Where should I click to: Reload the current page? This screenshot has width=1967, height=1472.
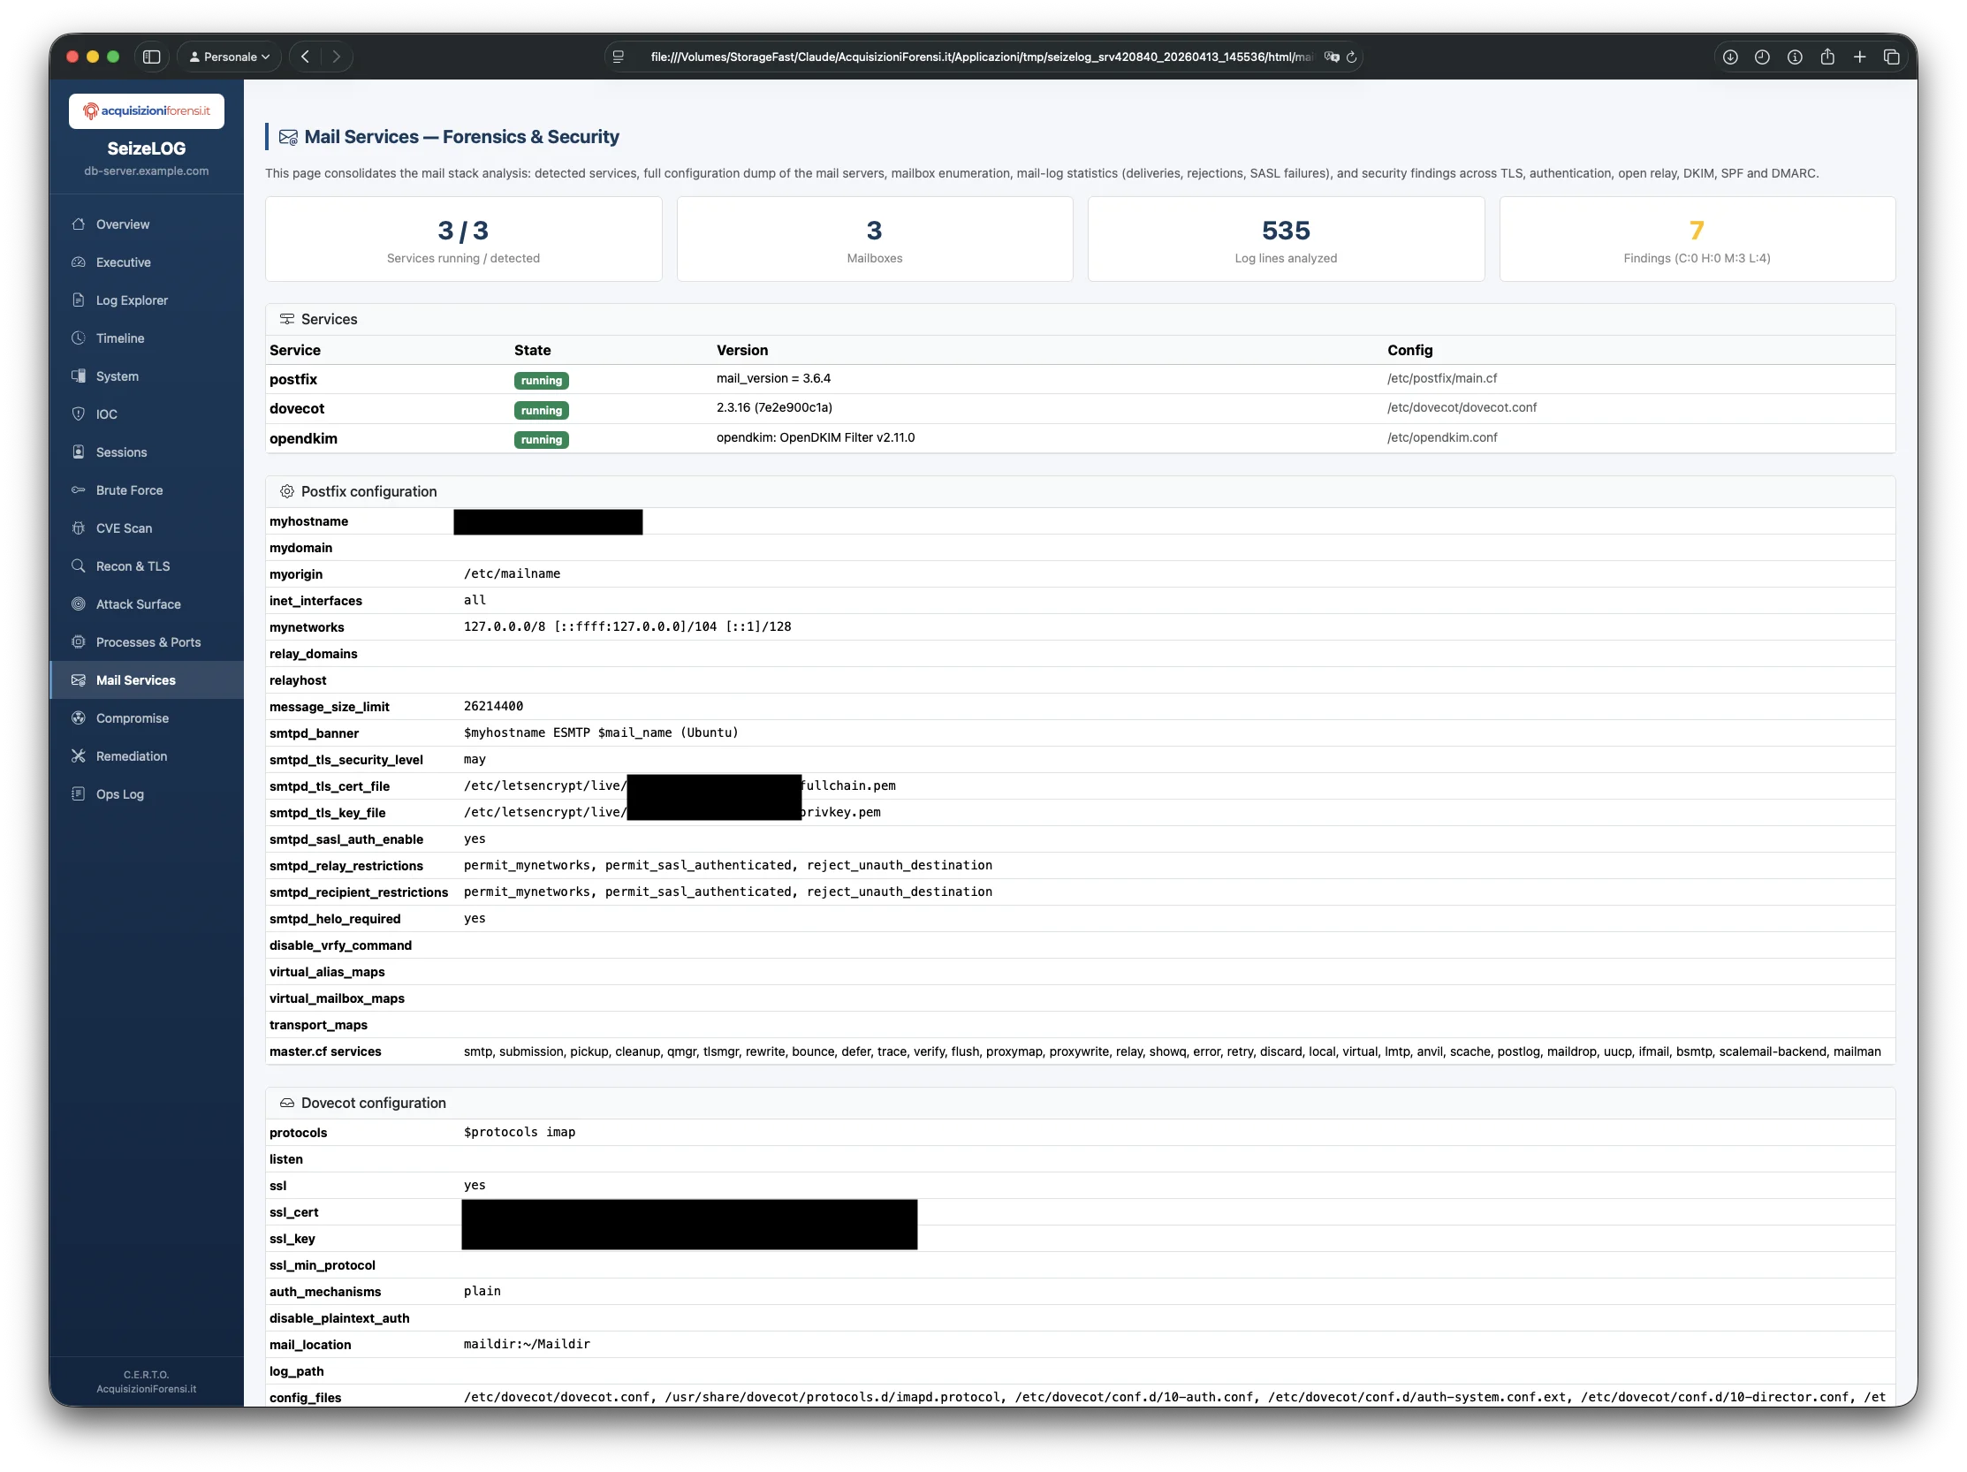[x=1353, y=56]
